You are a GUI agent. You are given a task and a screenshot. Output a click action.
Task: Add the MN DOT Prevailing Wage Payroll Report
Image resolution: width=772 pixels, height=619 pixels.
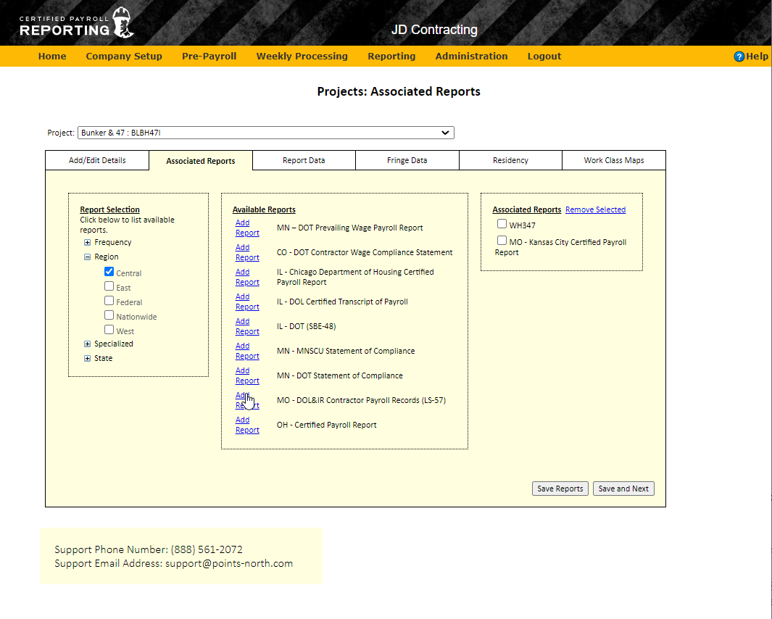[247, 228]
